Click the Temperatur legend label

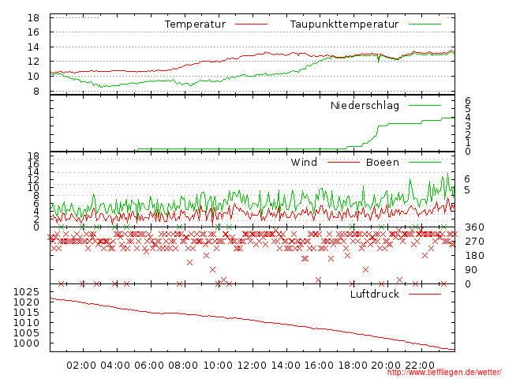click(195, 24)
